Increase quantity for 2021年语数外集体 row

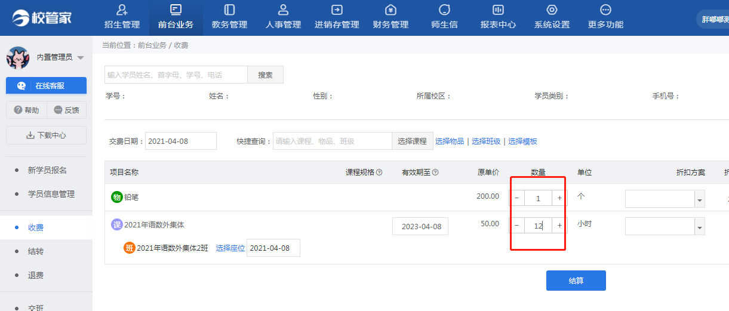click(559, 226)
